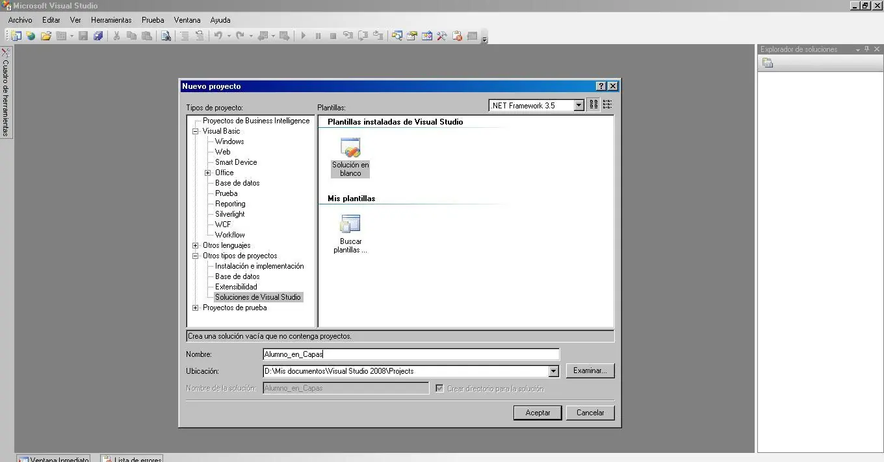884x462 pixels.
Task: Click the Undo arrow icon
Action: tap(218, 36)
